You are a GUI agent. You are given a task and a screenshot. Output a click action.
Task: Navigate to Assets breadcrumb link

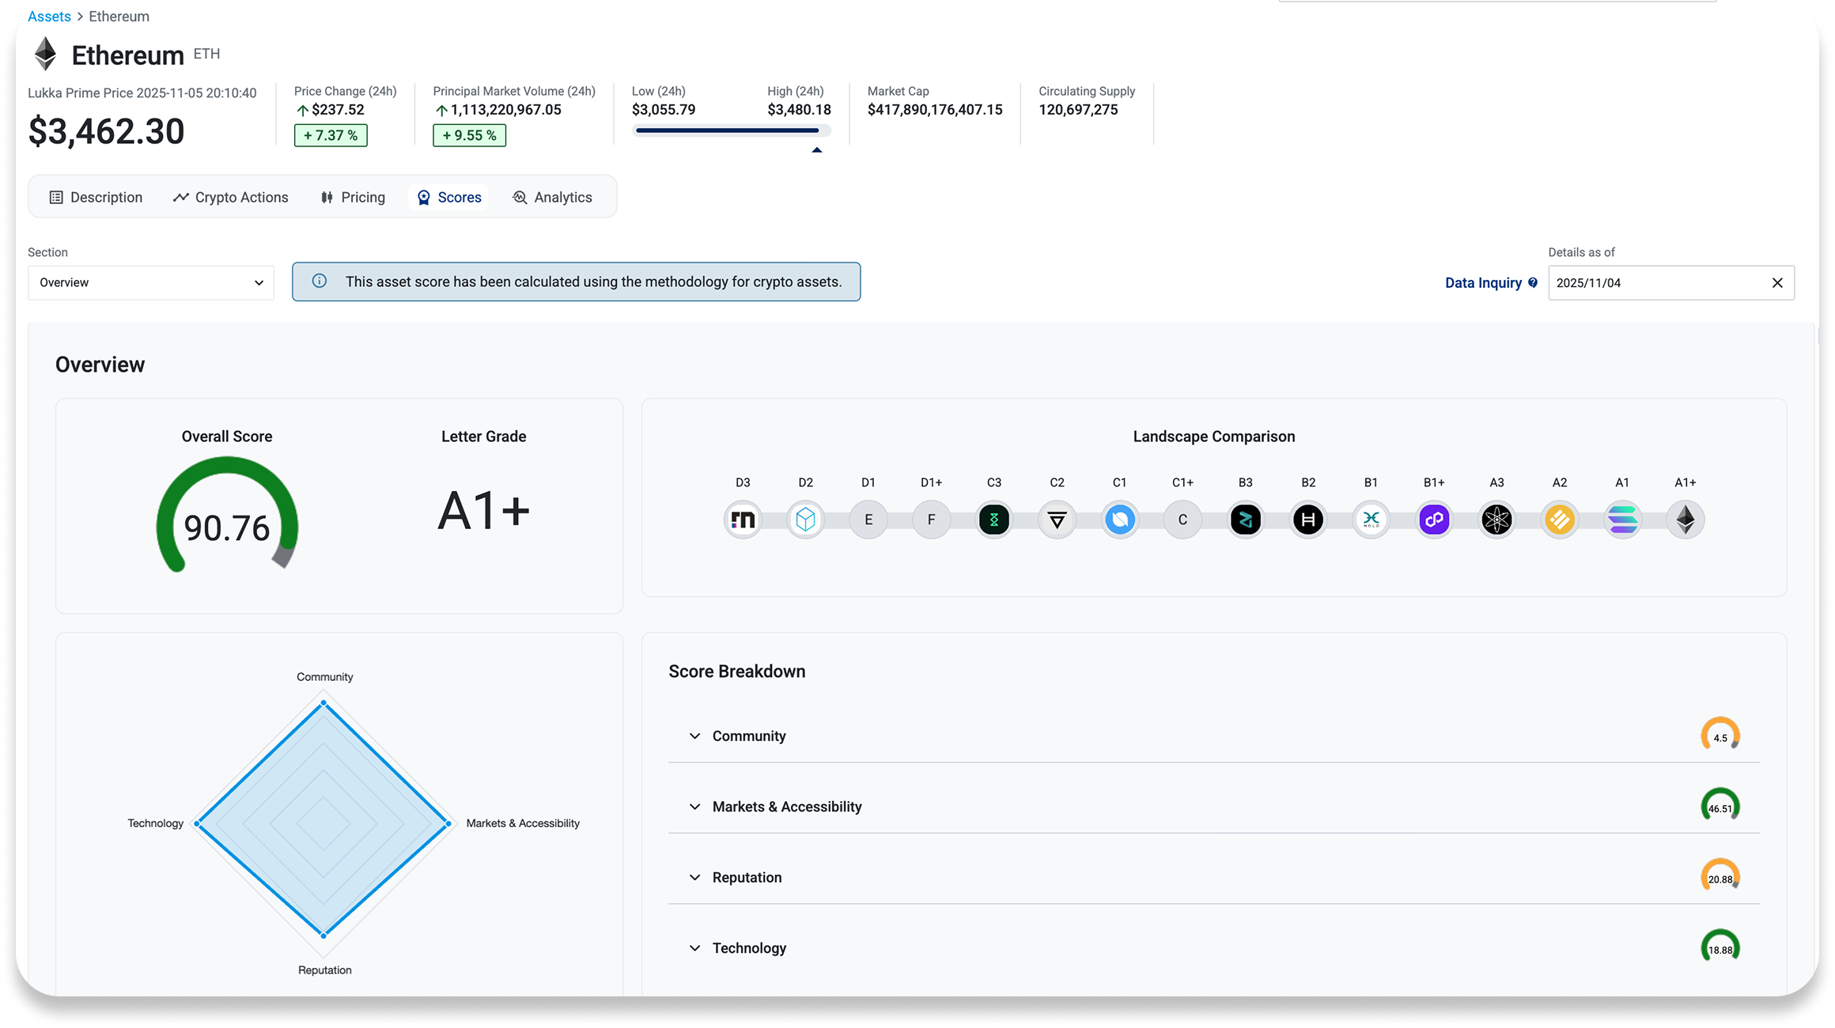[x=49, y=16]
